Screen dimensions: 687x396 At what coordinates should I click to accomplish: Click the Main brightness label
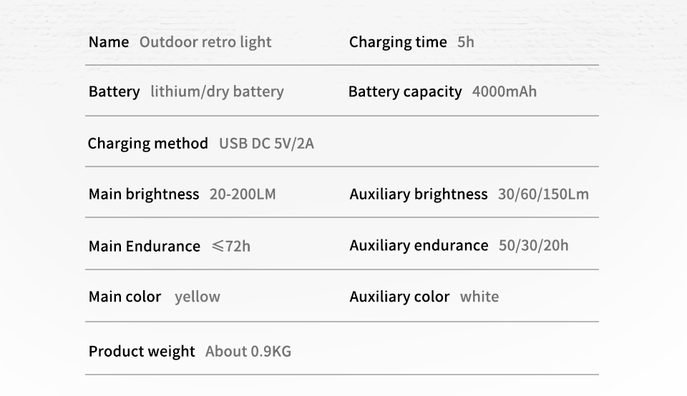(144, 194)
